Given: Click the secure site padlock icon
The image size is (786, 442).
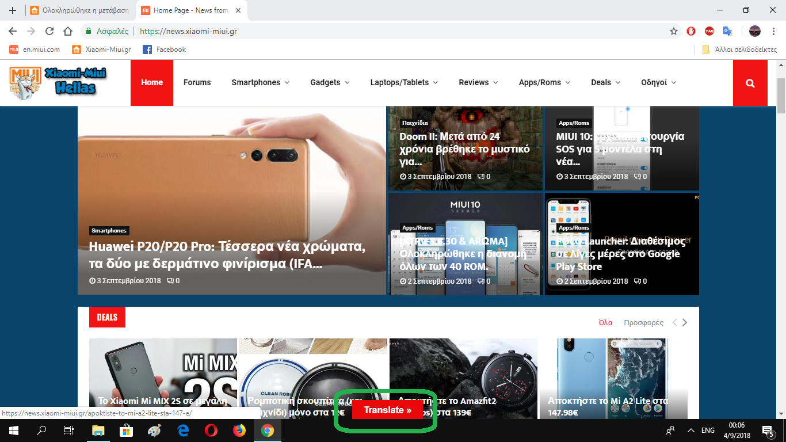Looking at the screenshot, I should (x=89, y=31).
